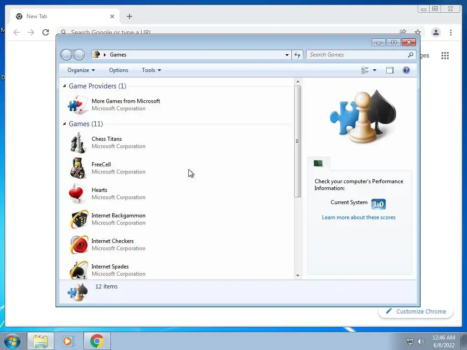Click 'Games' in the address breadcrumb
Screen dimensions: 467x350
pos(118,55)
